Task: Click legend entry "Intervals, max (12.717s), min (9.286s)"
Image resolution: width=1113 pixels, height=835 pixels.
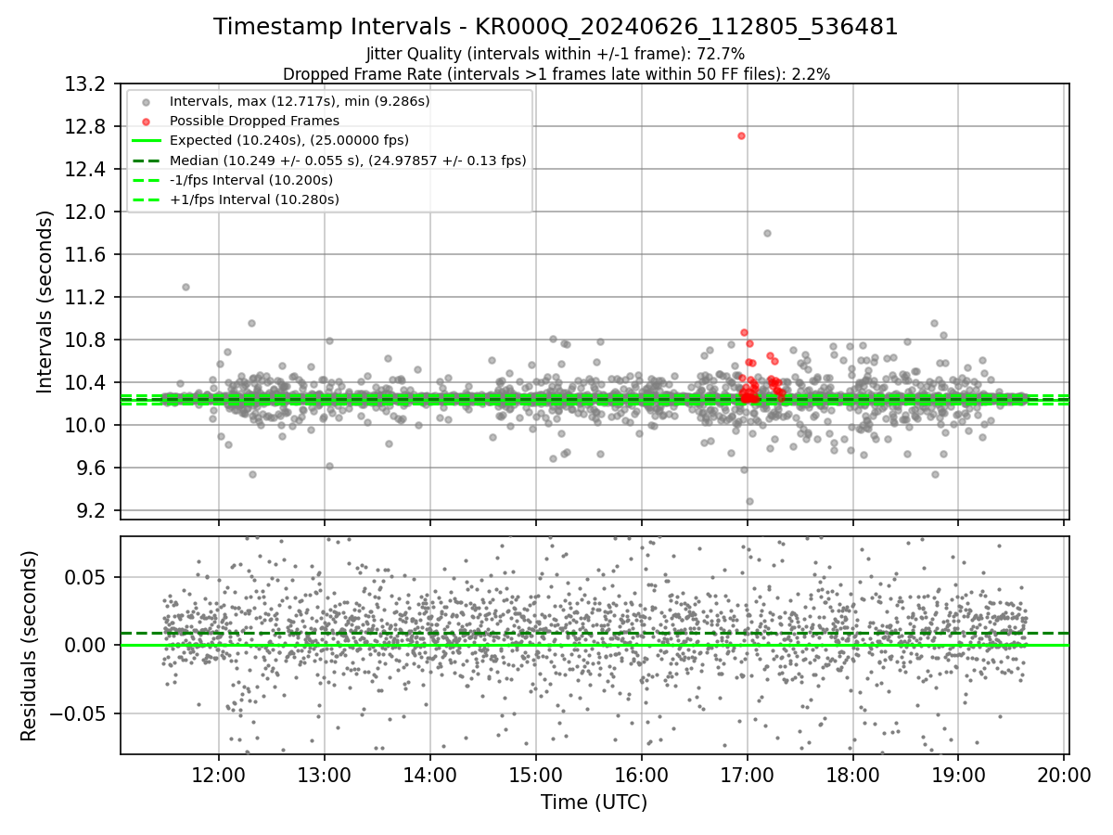Action: point(300,100)
